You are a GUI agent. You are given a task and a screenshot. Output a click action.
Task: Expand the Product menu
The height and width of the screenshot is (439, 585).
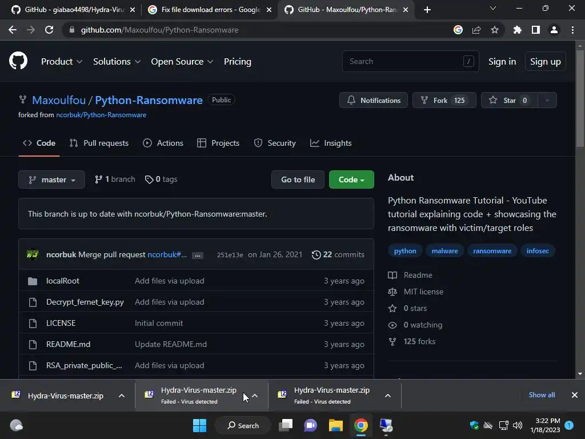[62, 62]
